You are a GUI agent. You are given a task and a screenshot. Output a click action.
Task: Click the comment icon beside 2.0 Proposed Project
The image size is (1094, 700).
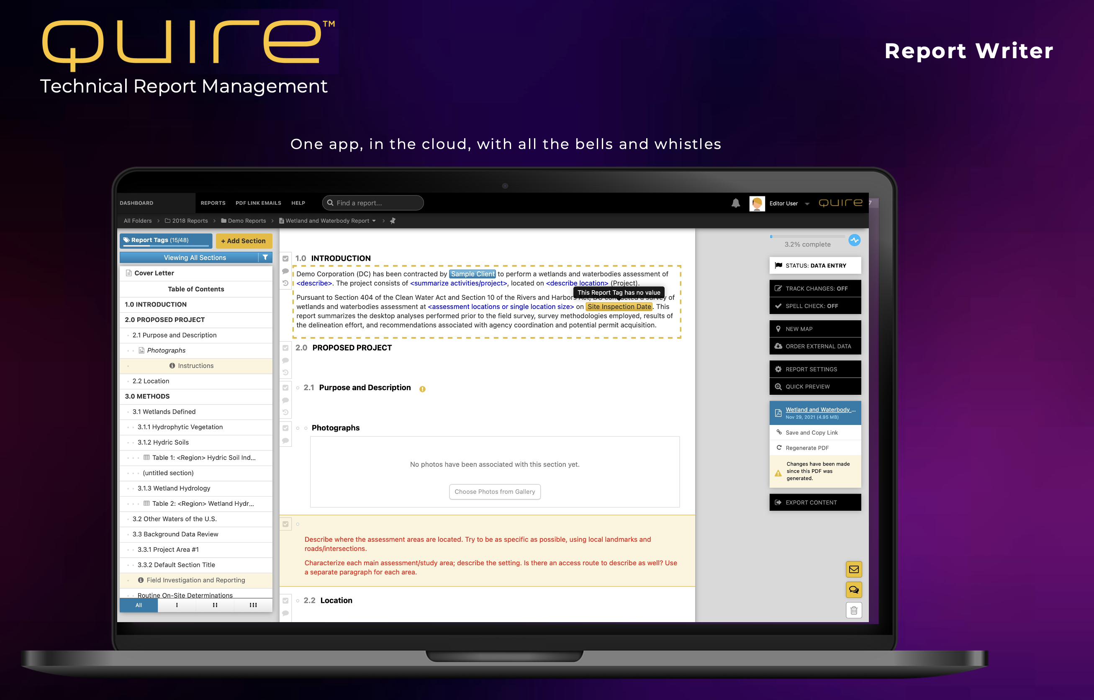click(x=285, y=360)
